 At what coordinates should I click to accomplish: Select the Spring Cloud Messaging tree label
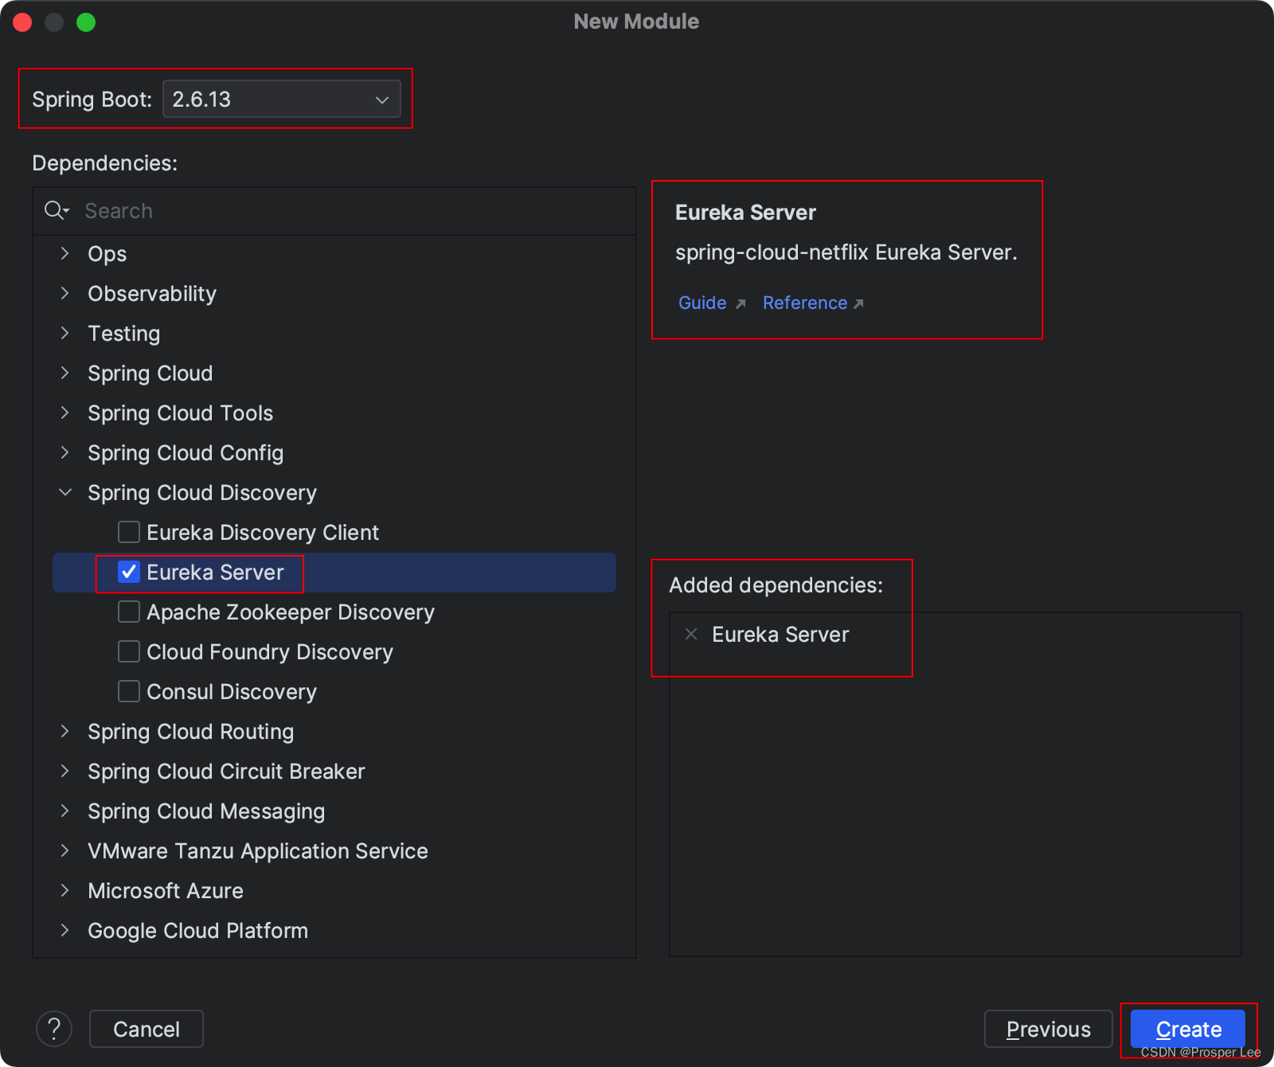click(206, 811)
